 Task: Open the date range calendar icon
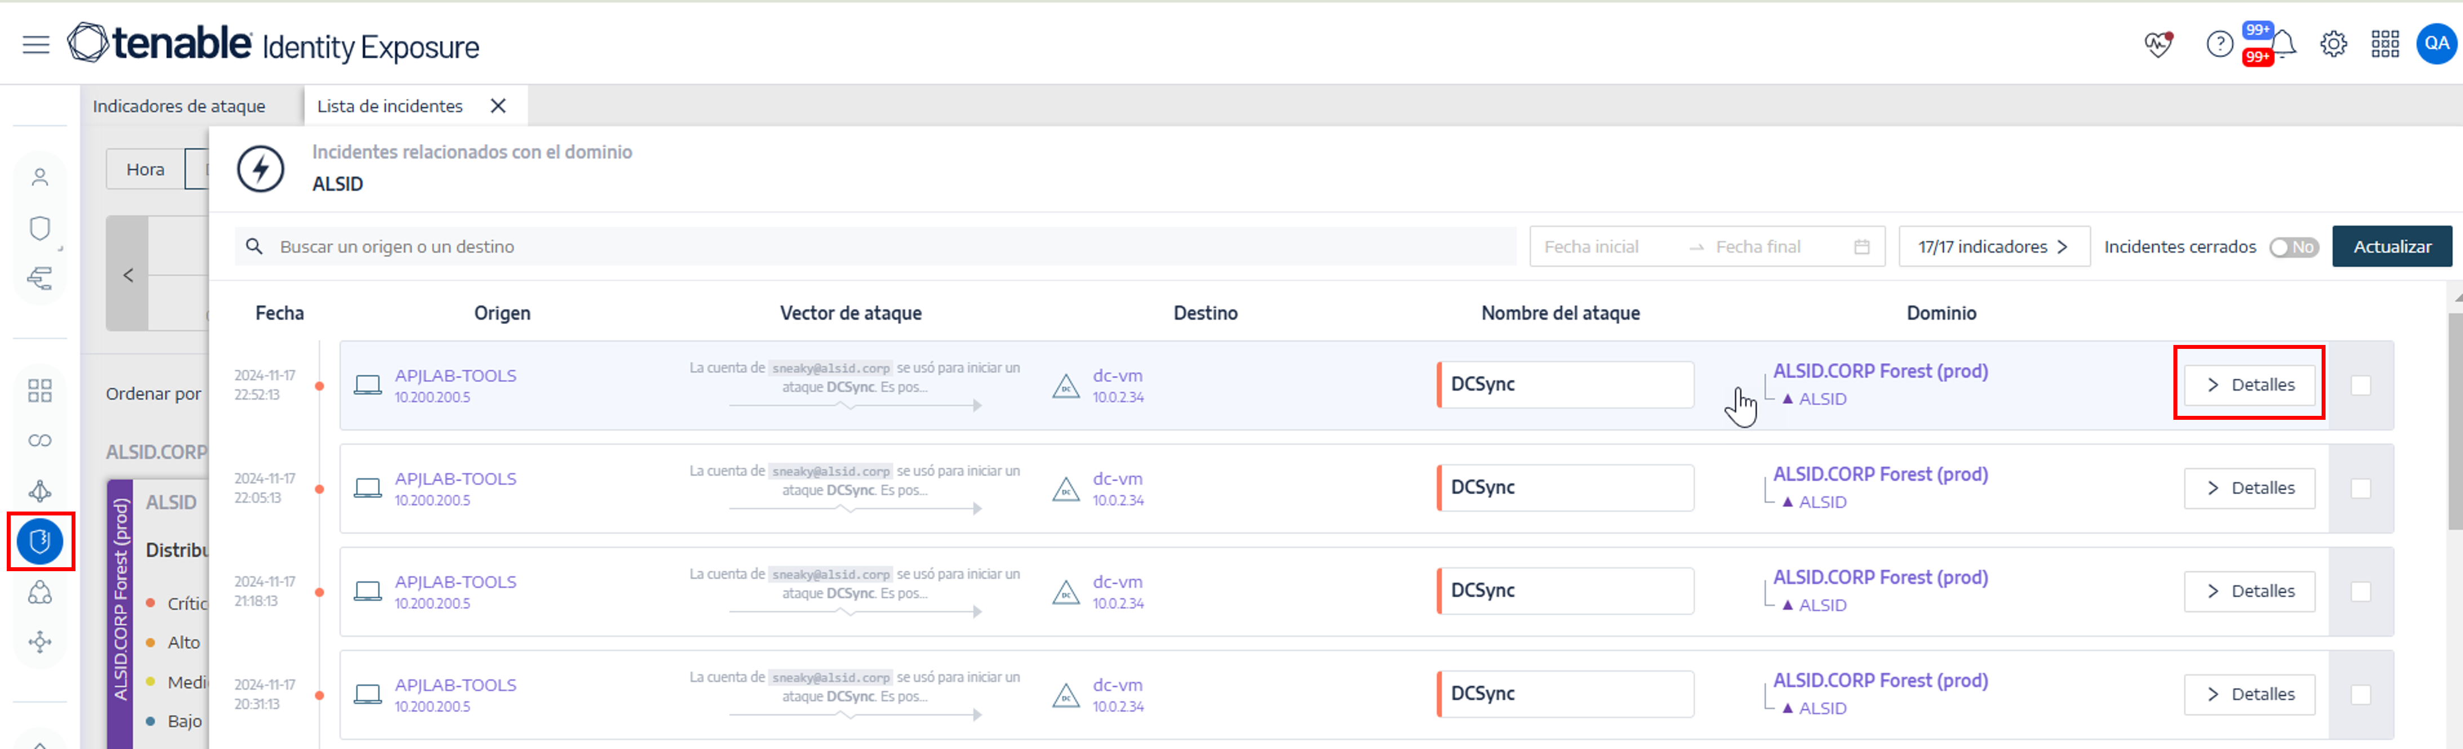[x=1861, y=246]
